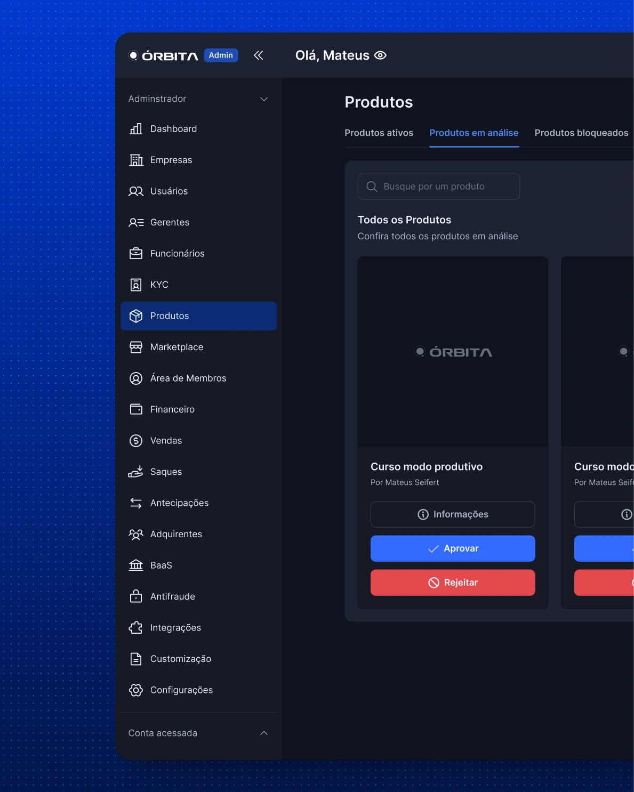Click the Antecipações swap-arrows icon
This screenshot has height=792, width=634.
(136, 503)
